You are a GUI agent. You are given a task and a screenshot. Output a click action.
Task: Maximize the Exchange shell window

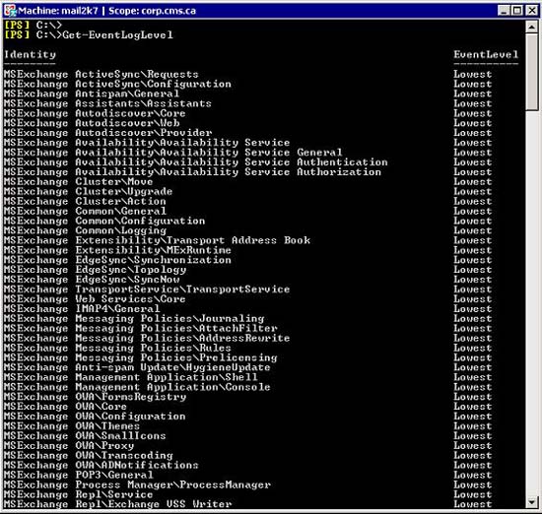pos(517,11)
